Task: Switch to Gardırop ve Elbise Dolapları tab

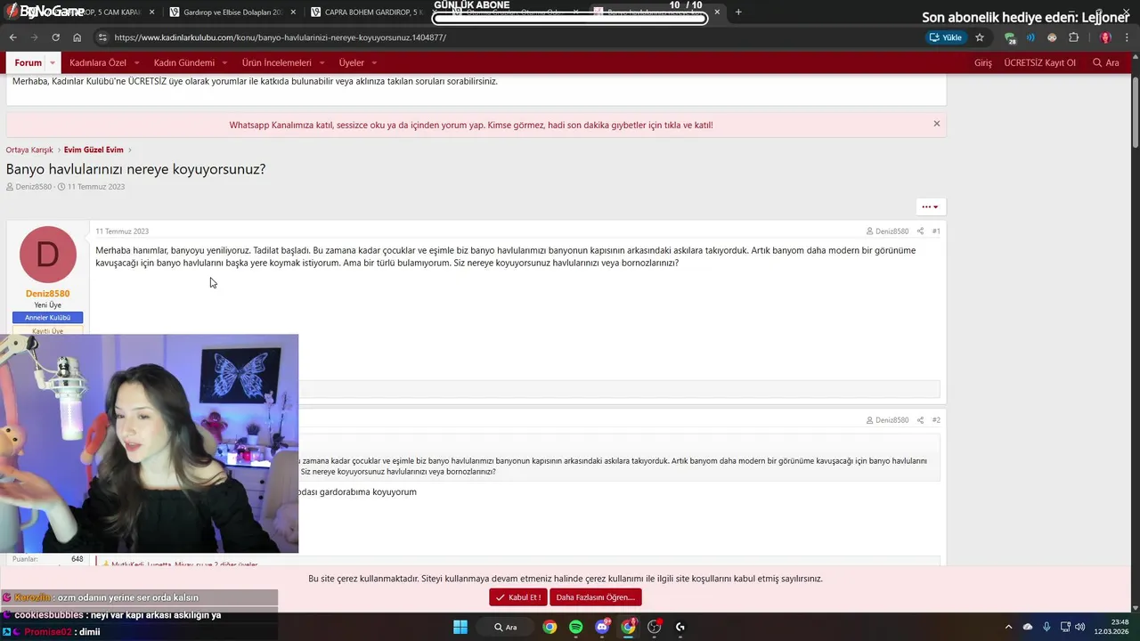Action: click(x=232, y=12)
